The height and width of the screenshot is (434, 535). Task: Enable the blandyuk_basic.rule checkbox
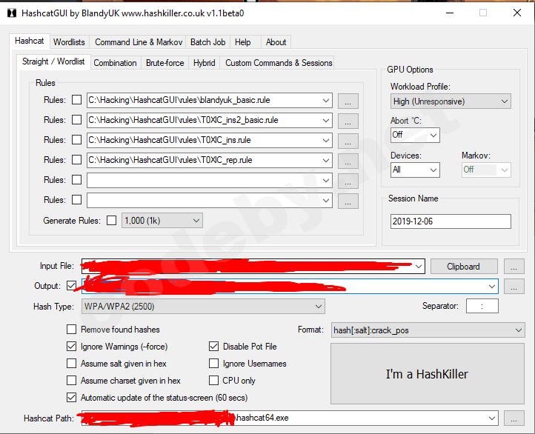77,100
